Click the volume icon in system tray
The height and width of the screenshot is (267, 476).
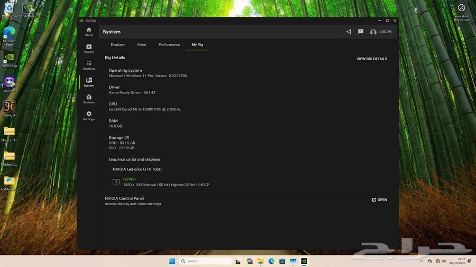(444, 261)
